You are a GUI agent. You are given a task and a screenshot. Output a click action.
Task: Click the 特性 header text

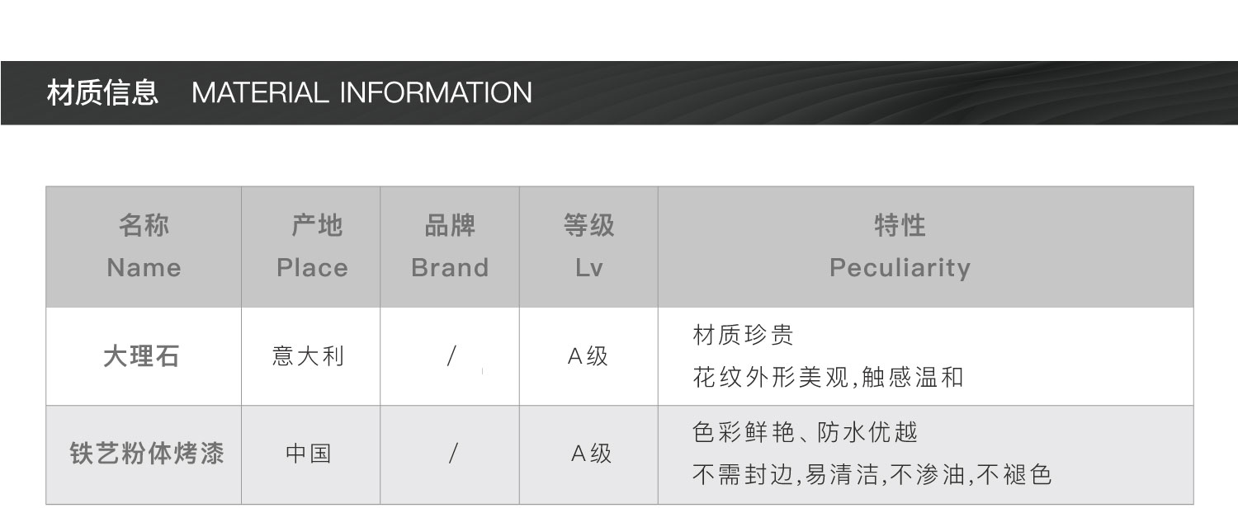click(x=900, y=225)
